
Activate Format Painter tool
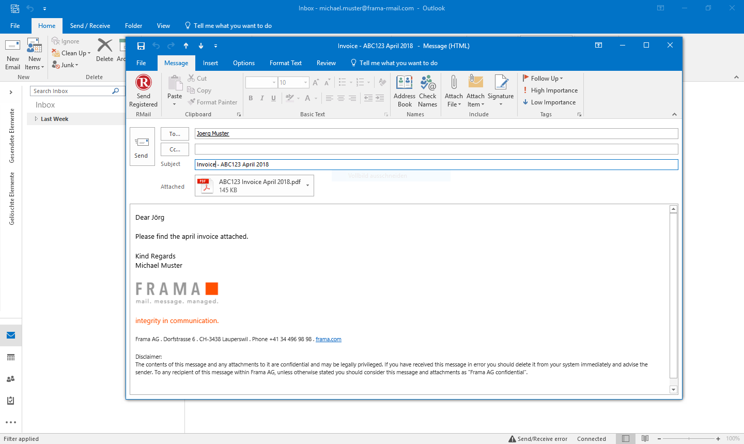212,102
